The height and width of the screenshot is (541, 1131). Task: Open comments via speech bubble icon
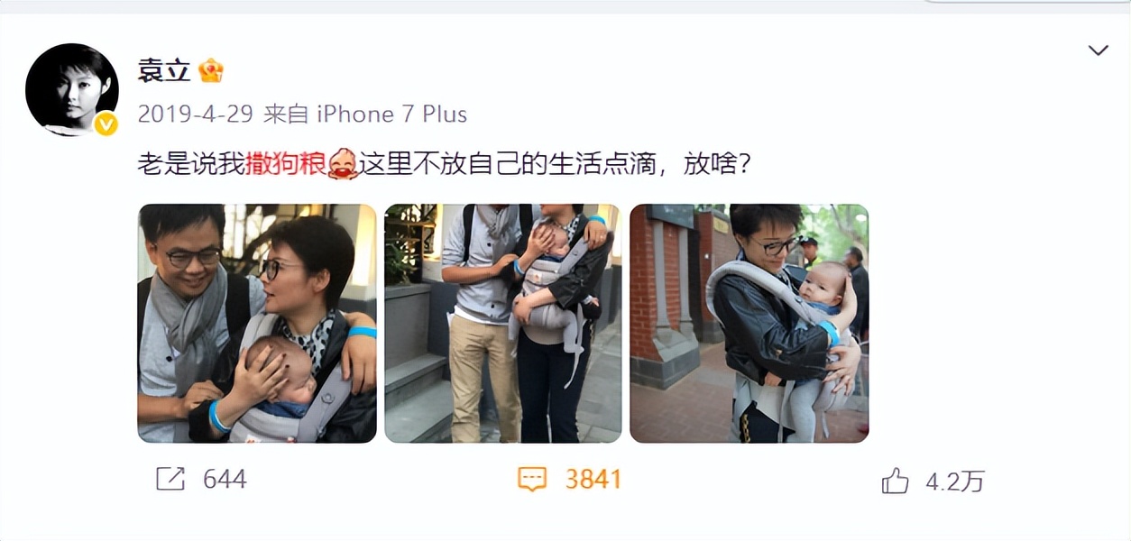pos(532,479)
